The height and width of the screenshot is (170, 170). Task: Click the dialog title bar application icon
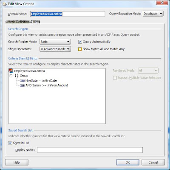click(5, 4)
